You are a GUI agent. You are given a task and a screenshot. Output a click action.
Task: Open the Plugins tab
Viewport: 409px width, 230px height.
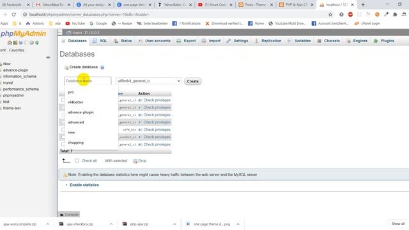pyautogui.click(x=384, y=41)
